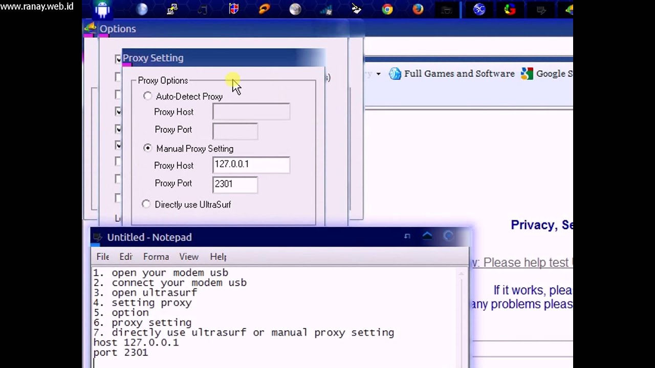The image size is (655, 368).
Task: Click the 'port 2301' line in Notepad
Action: click(120, 353)
